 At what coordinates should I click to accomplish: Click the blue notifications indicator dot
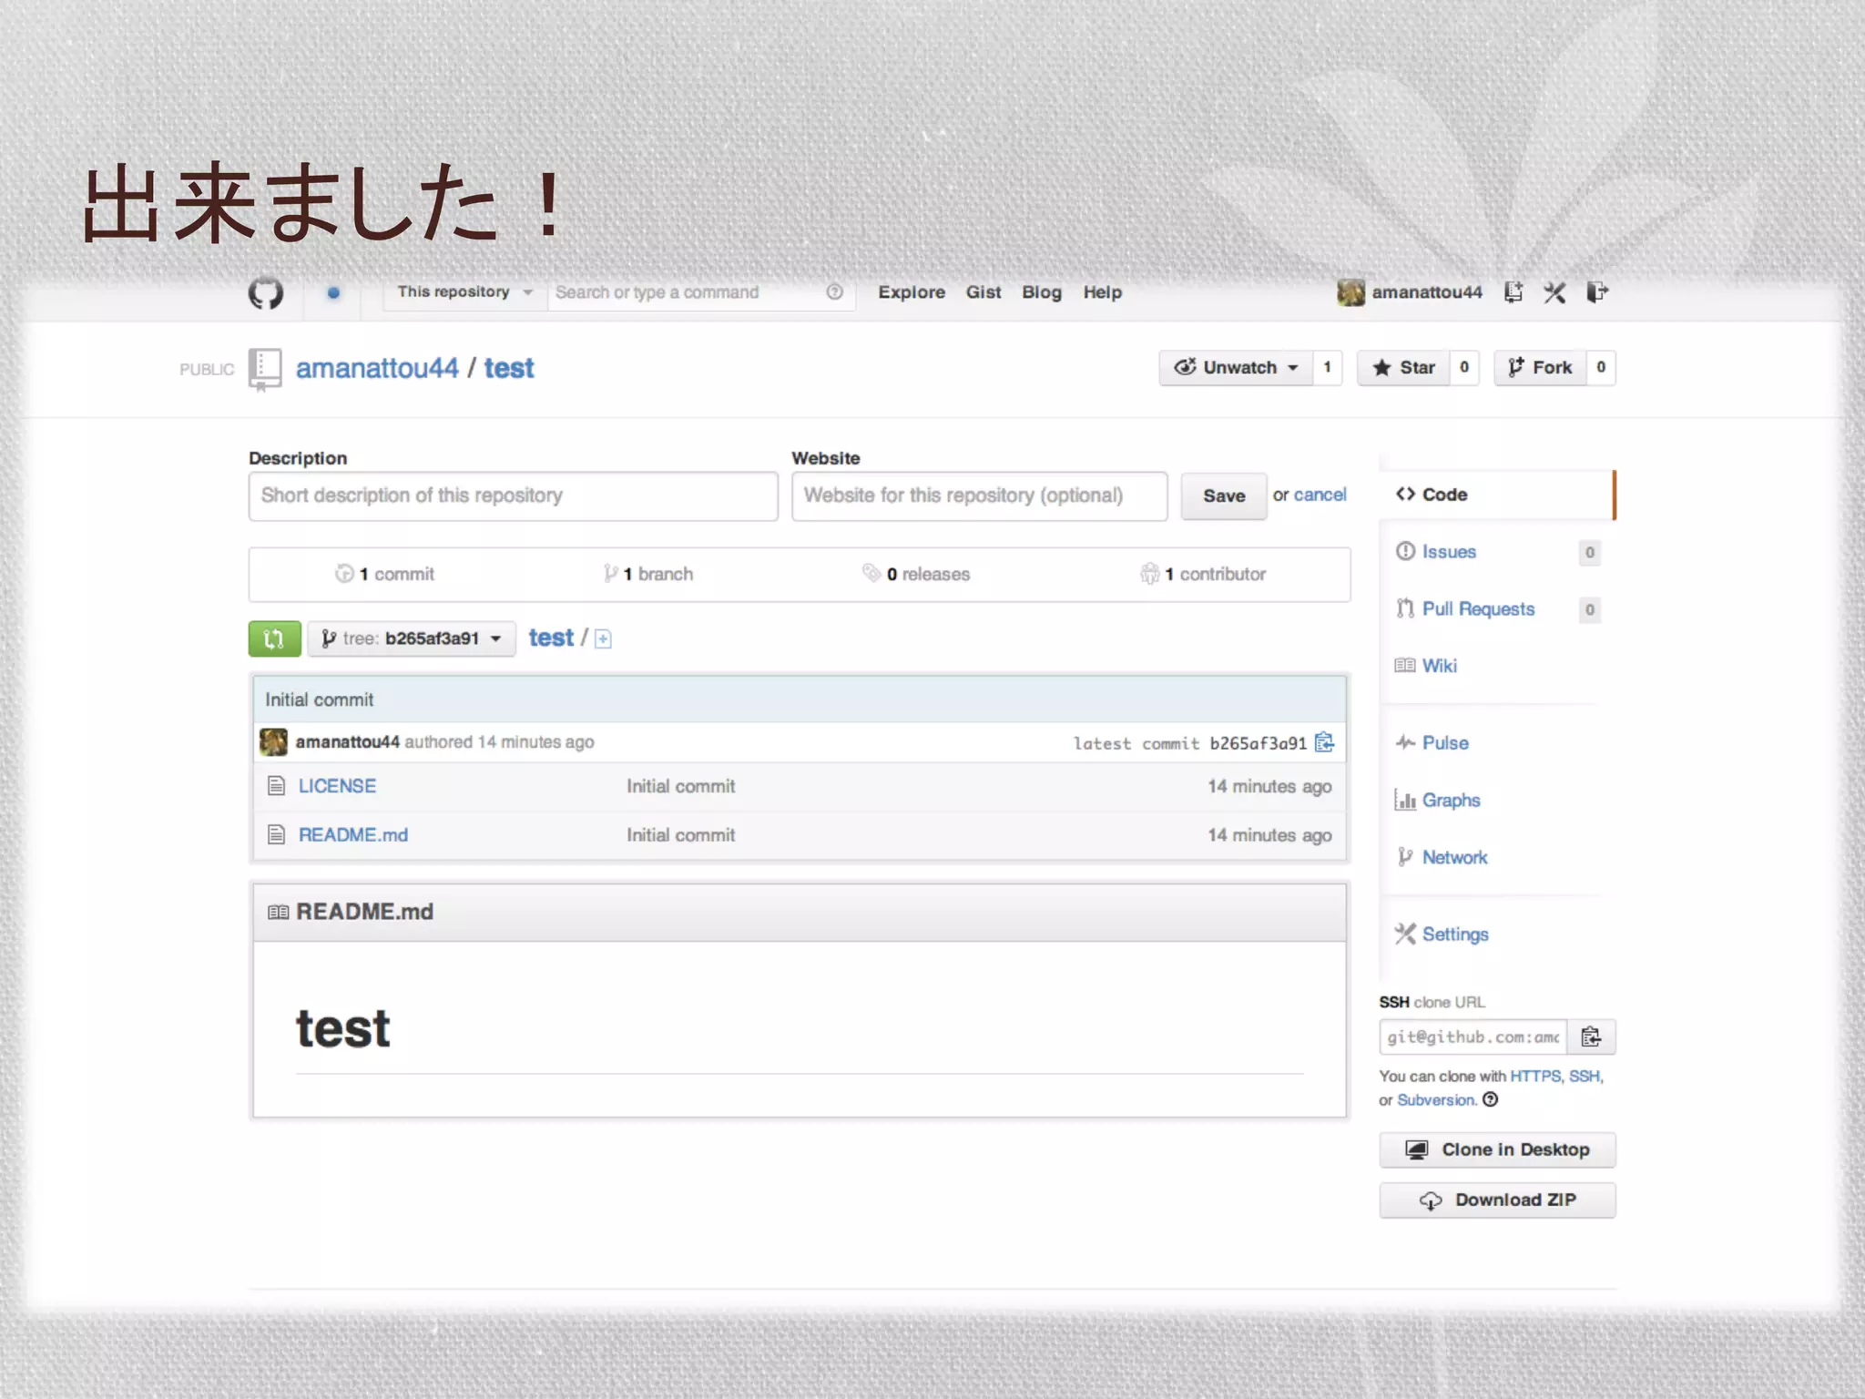pyautogui.click(x=333, y=293)
